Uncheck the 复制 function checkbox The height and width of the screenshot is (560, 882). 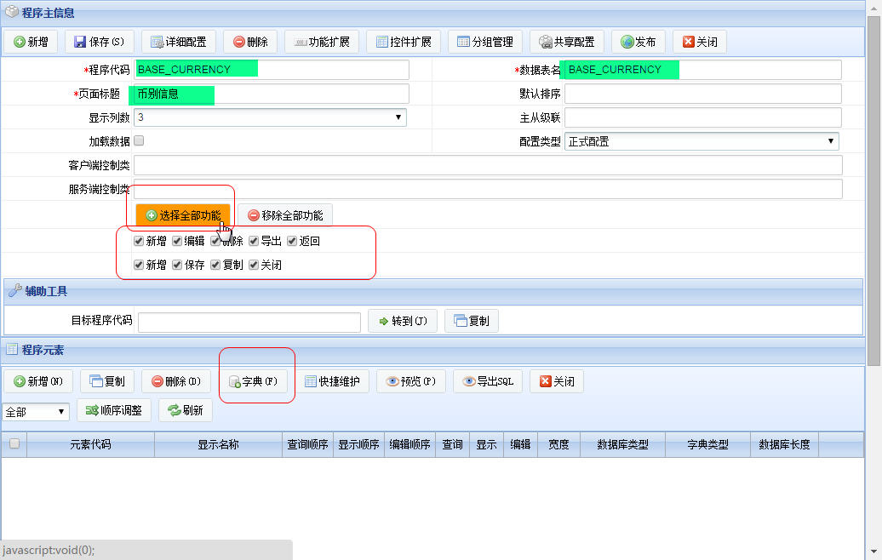(215, 265)
